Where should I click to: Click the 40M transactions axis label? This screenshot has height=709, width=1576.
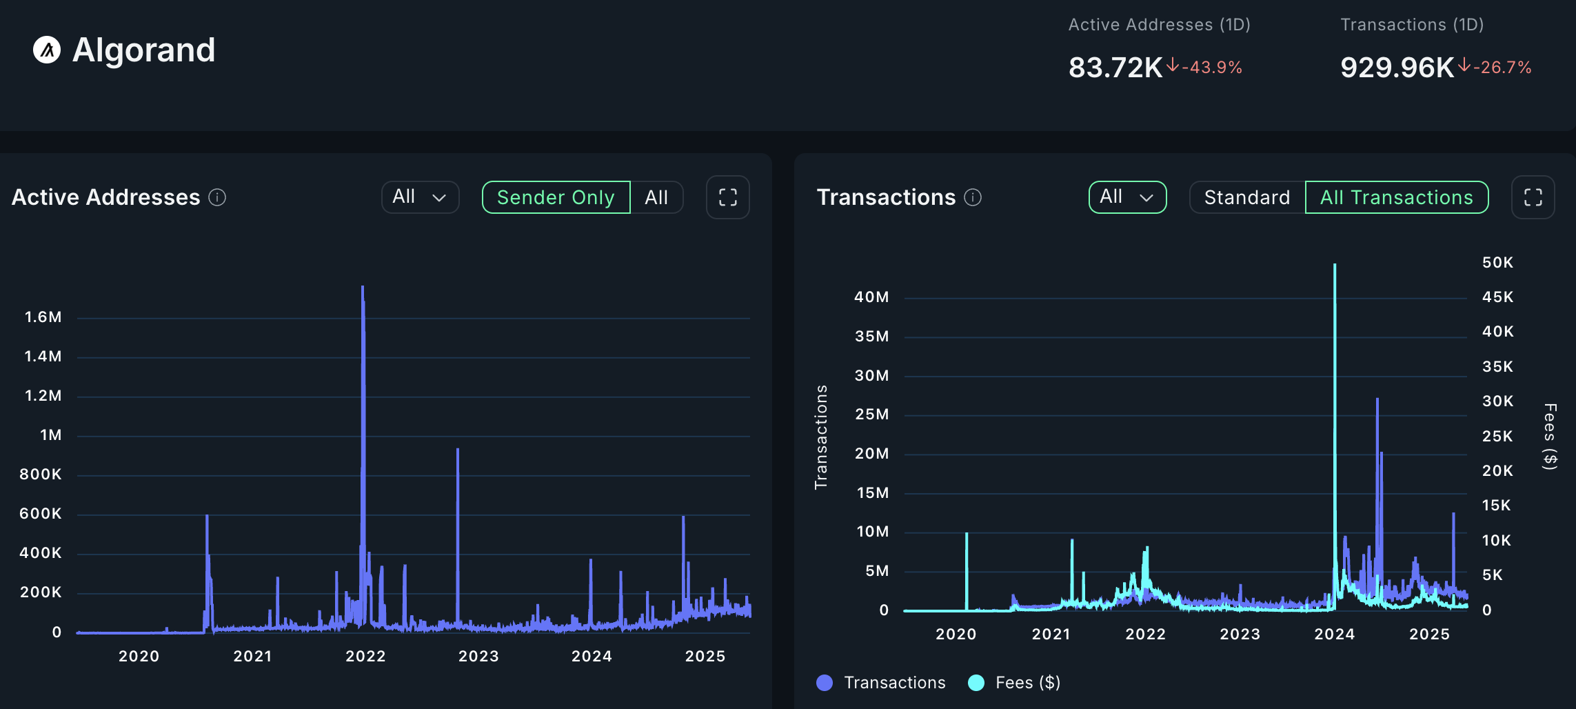pyautogui.click(x=871, y=297)
